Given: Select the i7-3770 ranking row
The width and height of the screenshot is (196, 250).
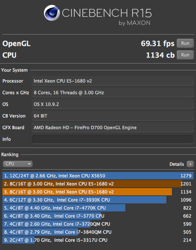Looking at the screenshot, I should click(x=98, y=216).
